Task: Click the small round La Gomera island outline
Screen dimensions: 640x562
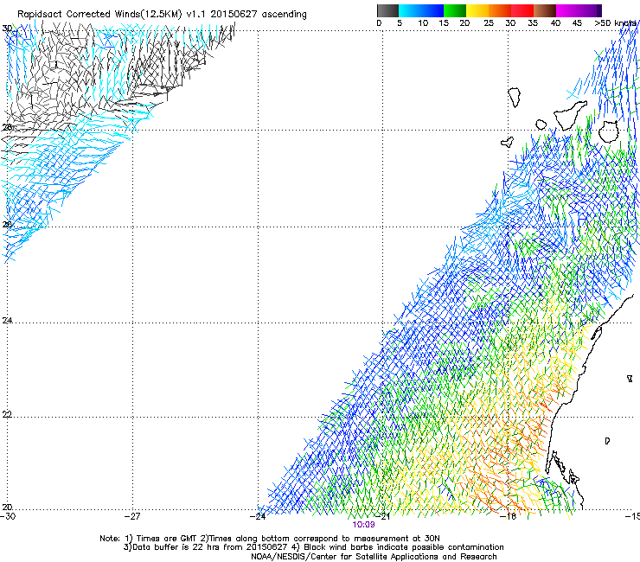Action: point(541,125)
